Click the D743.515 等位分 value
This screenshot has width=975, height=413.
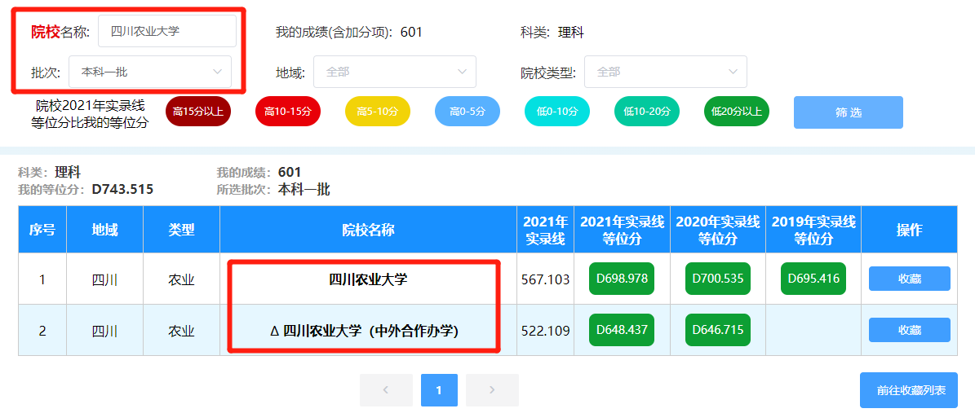[x=122, y=189]
